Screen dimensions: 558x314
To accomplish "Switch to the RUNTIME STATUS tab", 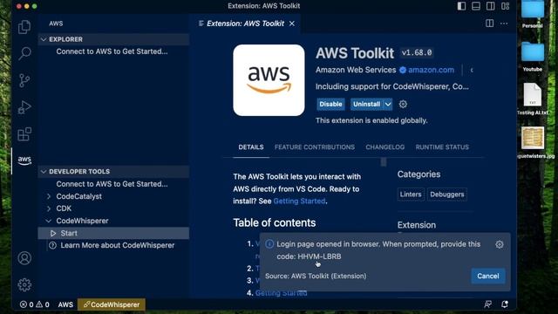I will point(442,147).
